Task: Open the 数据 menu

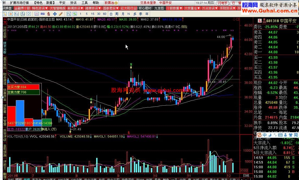Action: click(50, 3)
